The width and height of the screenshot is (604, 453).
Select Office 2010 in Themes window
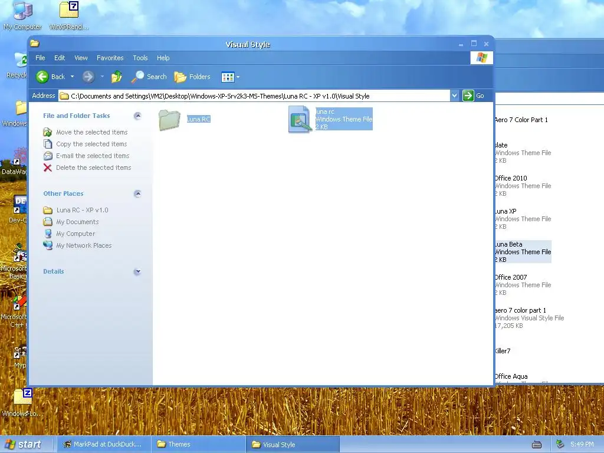point(523,186)
